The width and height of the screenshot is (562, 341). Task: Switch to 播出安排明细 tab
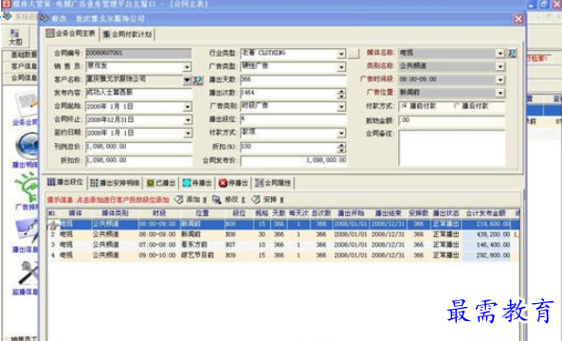click(115, 183)
